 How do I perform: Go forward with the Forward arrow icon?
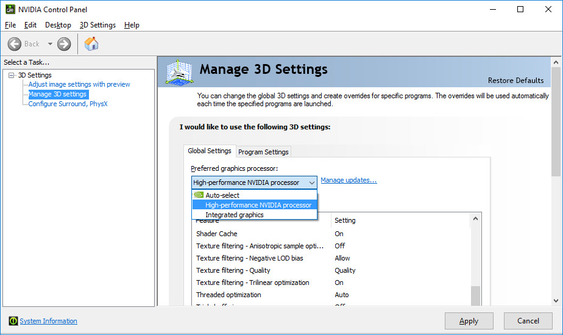pyautogui.click(x=64, y=44)
